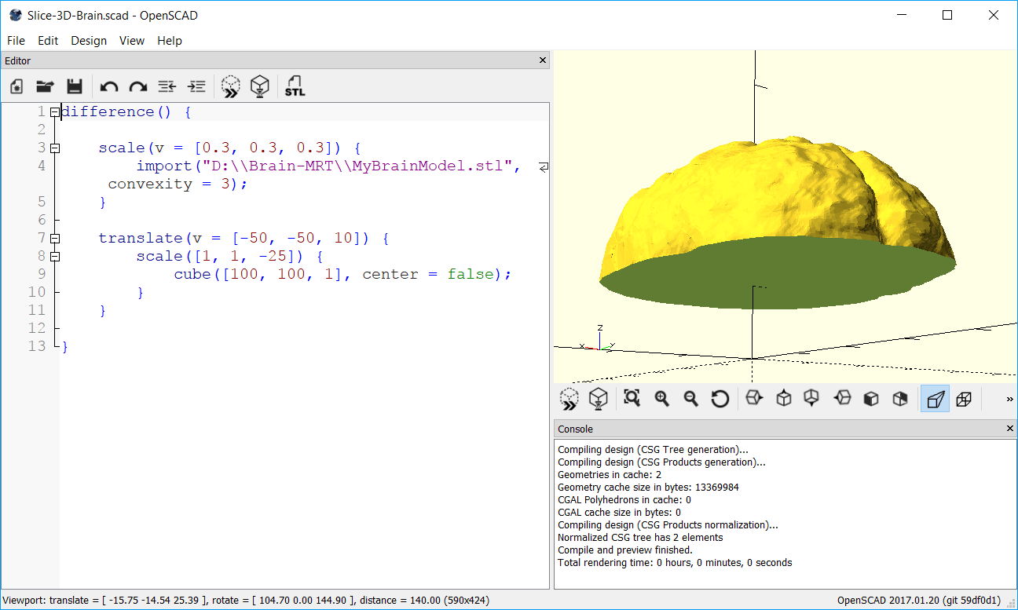
Task: Minimize the OpenSCAD window
Action: (902, 15)
